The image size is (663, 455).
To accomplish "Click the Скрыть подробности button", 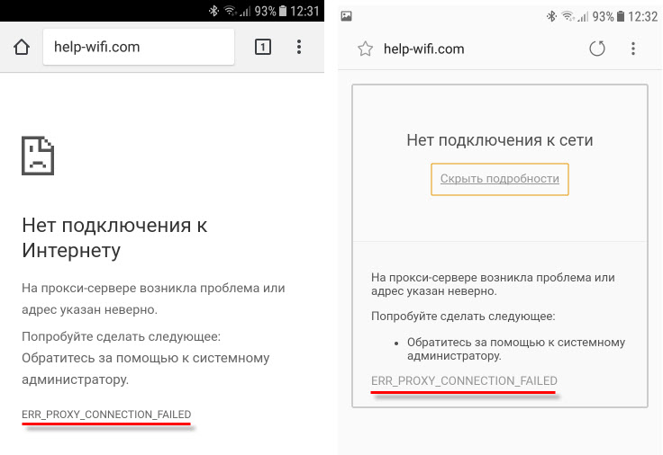I will (500, 178).
